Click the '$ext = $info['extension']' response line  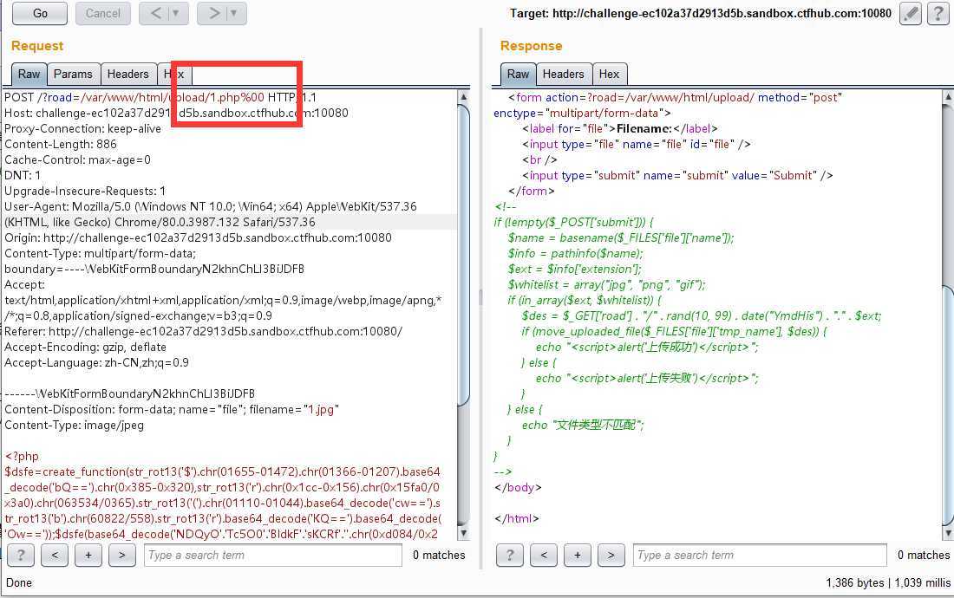pyautogui.click(x=574, y=269)
